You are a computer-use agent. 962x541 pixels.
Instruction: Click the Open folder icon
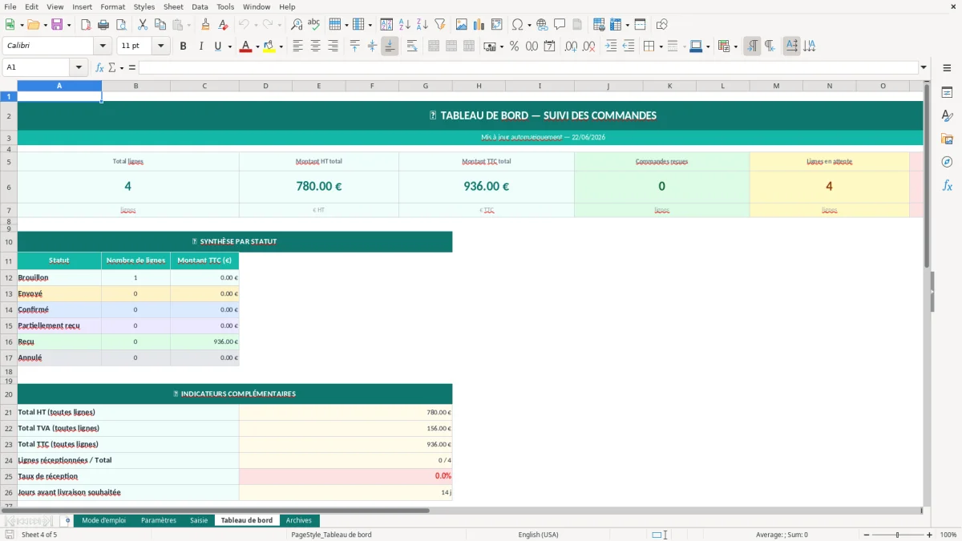33,25
